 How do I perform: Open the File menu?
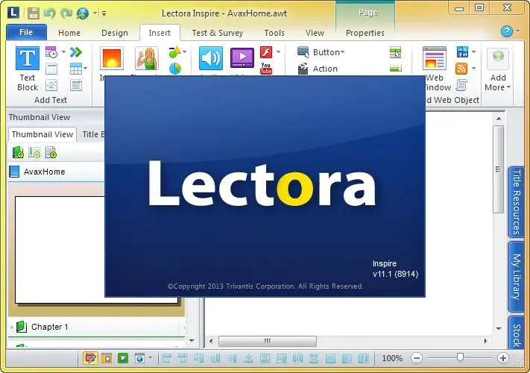click(26, 33)
